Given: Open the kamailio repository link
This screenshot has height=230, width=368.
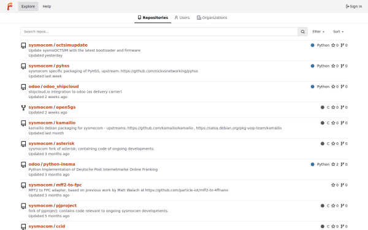Looking at the screenshot, I should [66, 123].
